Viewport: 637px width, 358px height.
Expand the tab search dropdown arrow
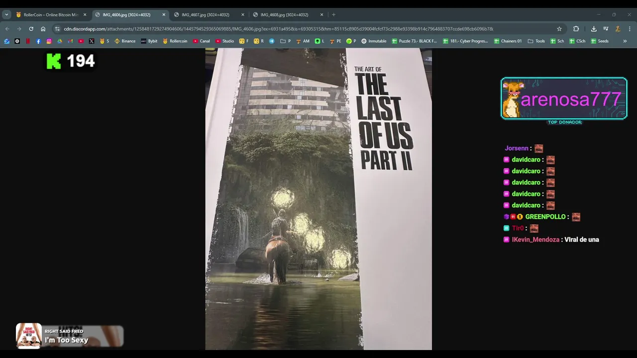[x=6, y=15]
